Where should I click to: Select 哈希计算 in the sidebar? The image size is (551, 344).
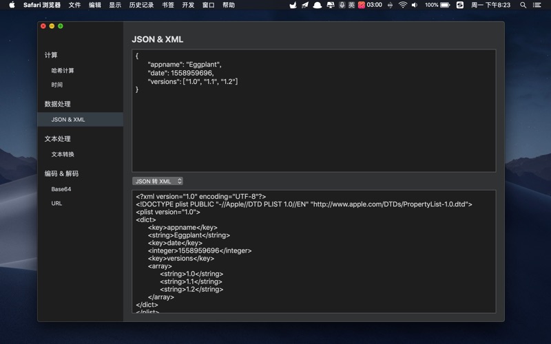pos(63,71)
